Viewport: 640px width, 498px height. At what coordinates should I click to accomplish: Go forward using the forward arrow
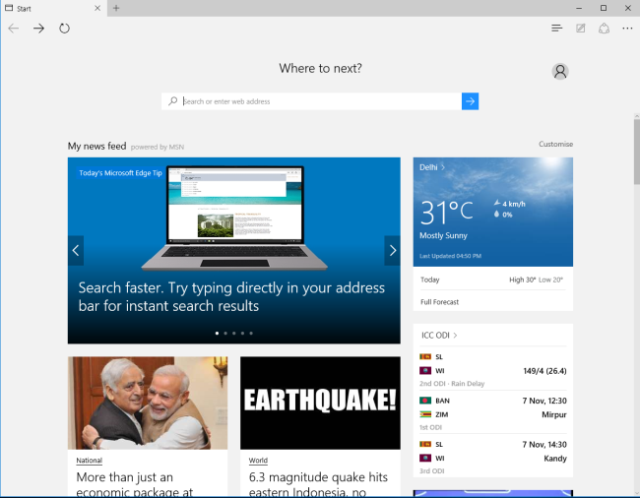click(x=38, y=29)
